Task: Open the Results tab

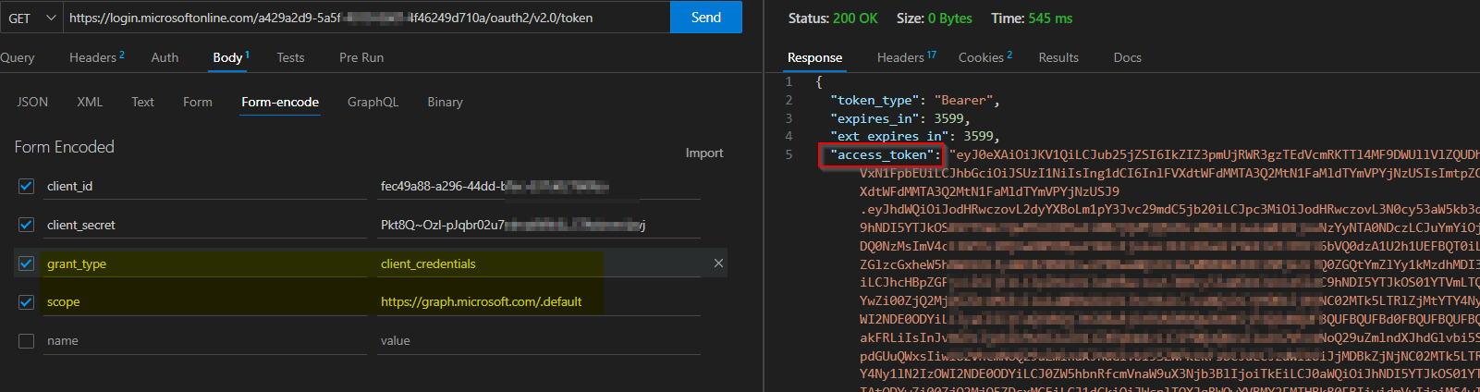Action: coord(1058,57)
